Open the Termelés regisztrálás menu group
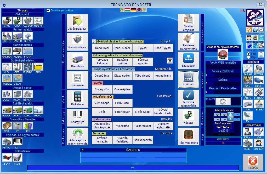Screen dimensions: 267x174 point(188,99)
